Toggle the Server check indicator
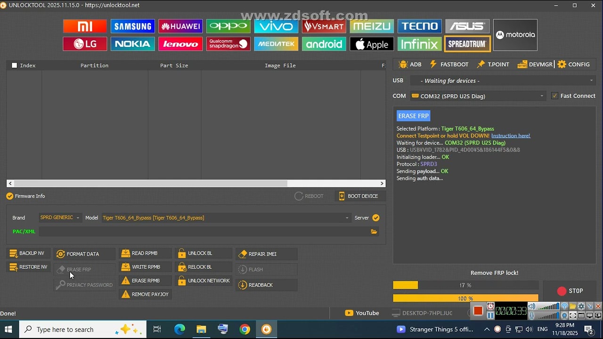 (x=375, y=218)
